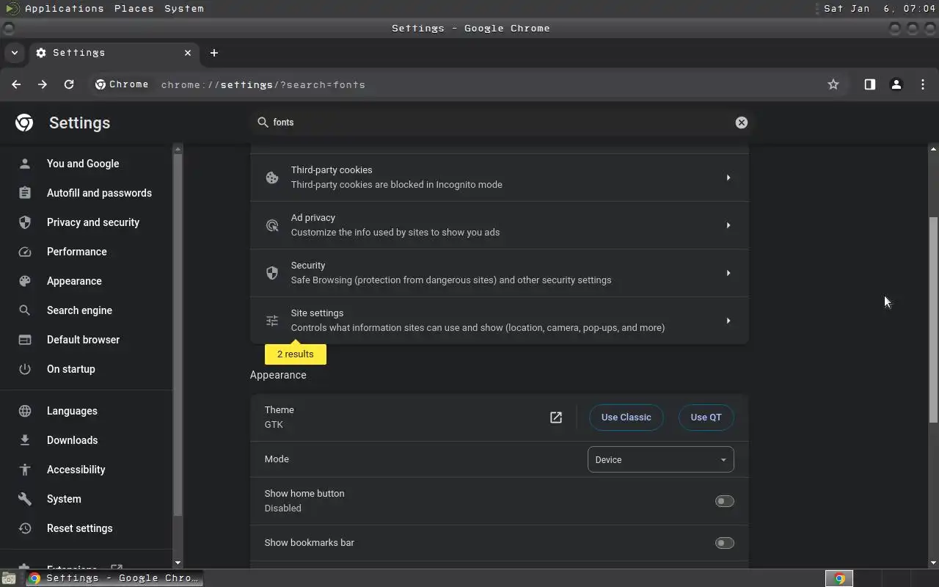Click the magnifier icon in settings search
This screenshot has height=587, width=939.
click(263, 123)
